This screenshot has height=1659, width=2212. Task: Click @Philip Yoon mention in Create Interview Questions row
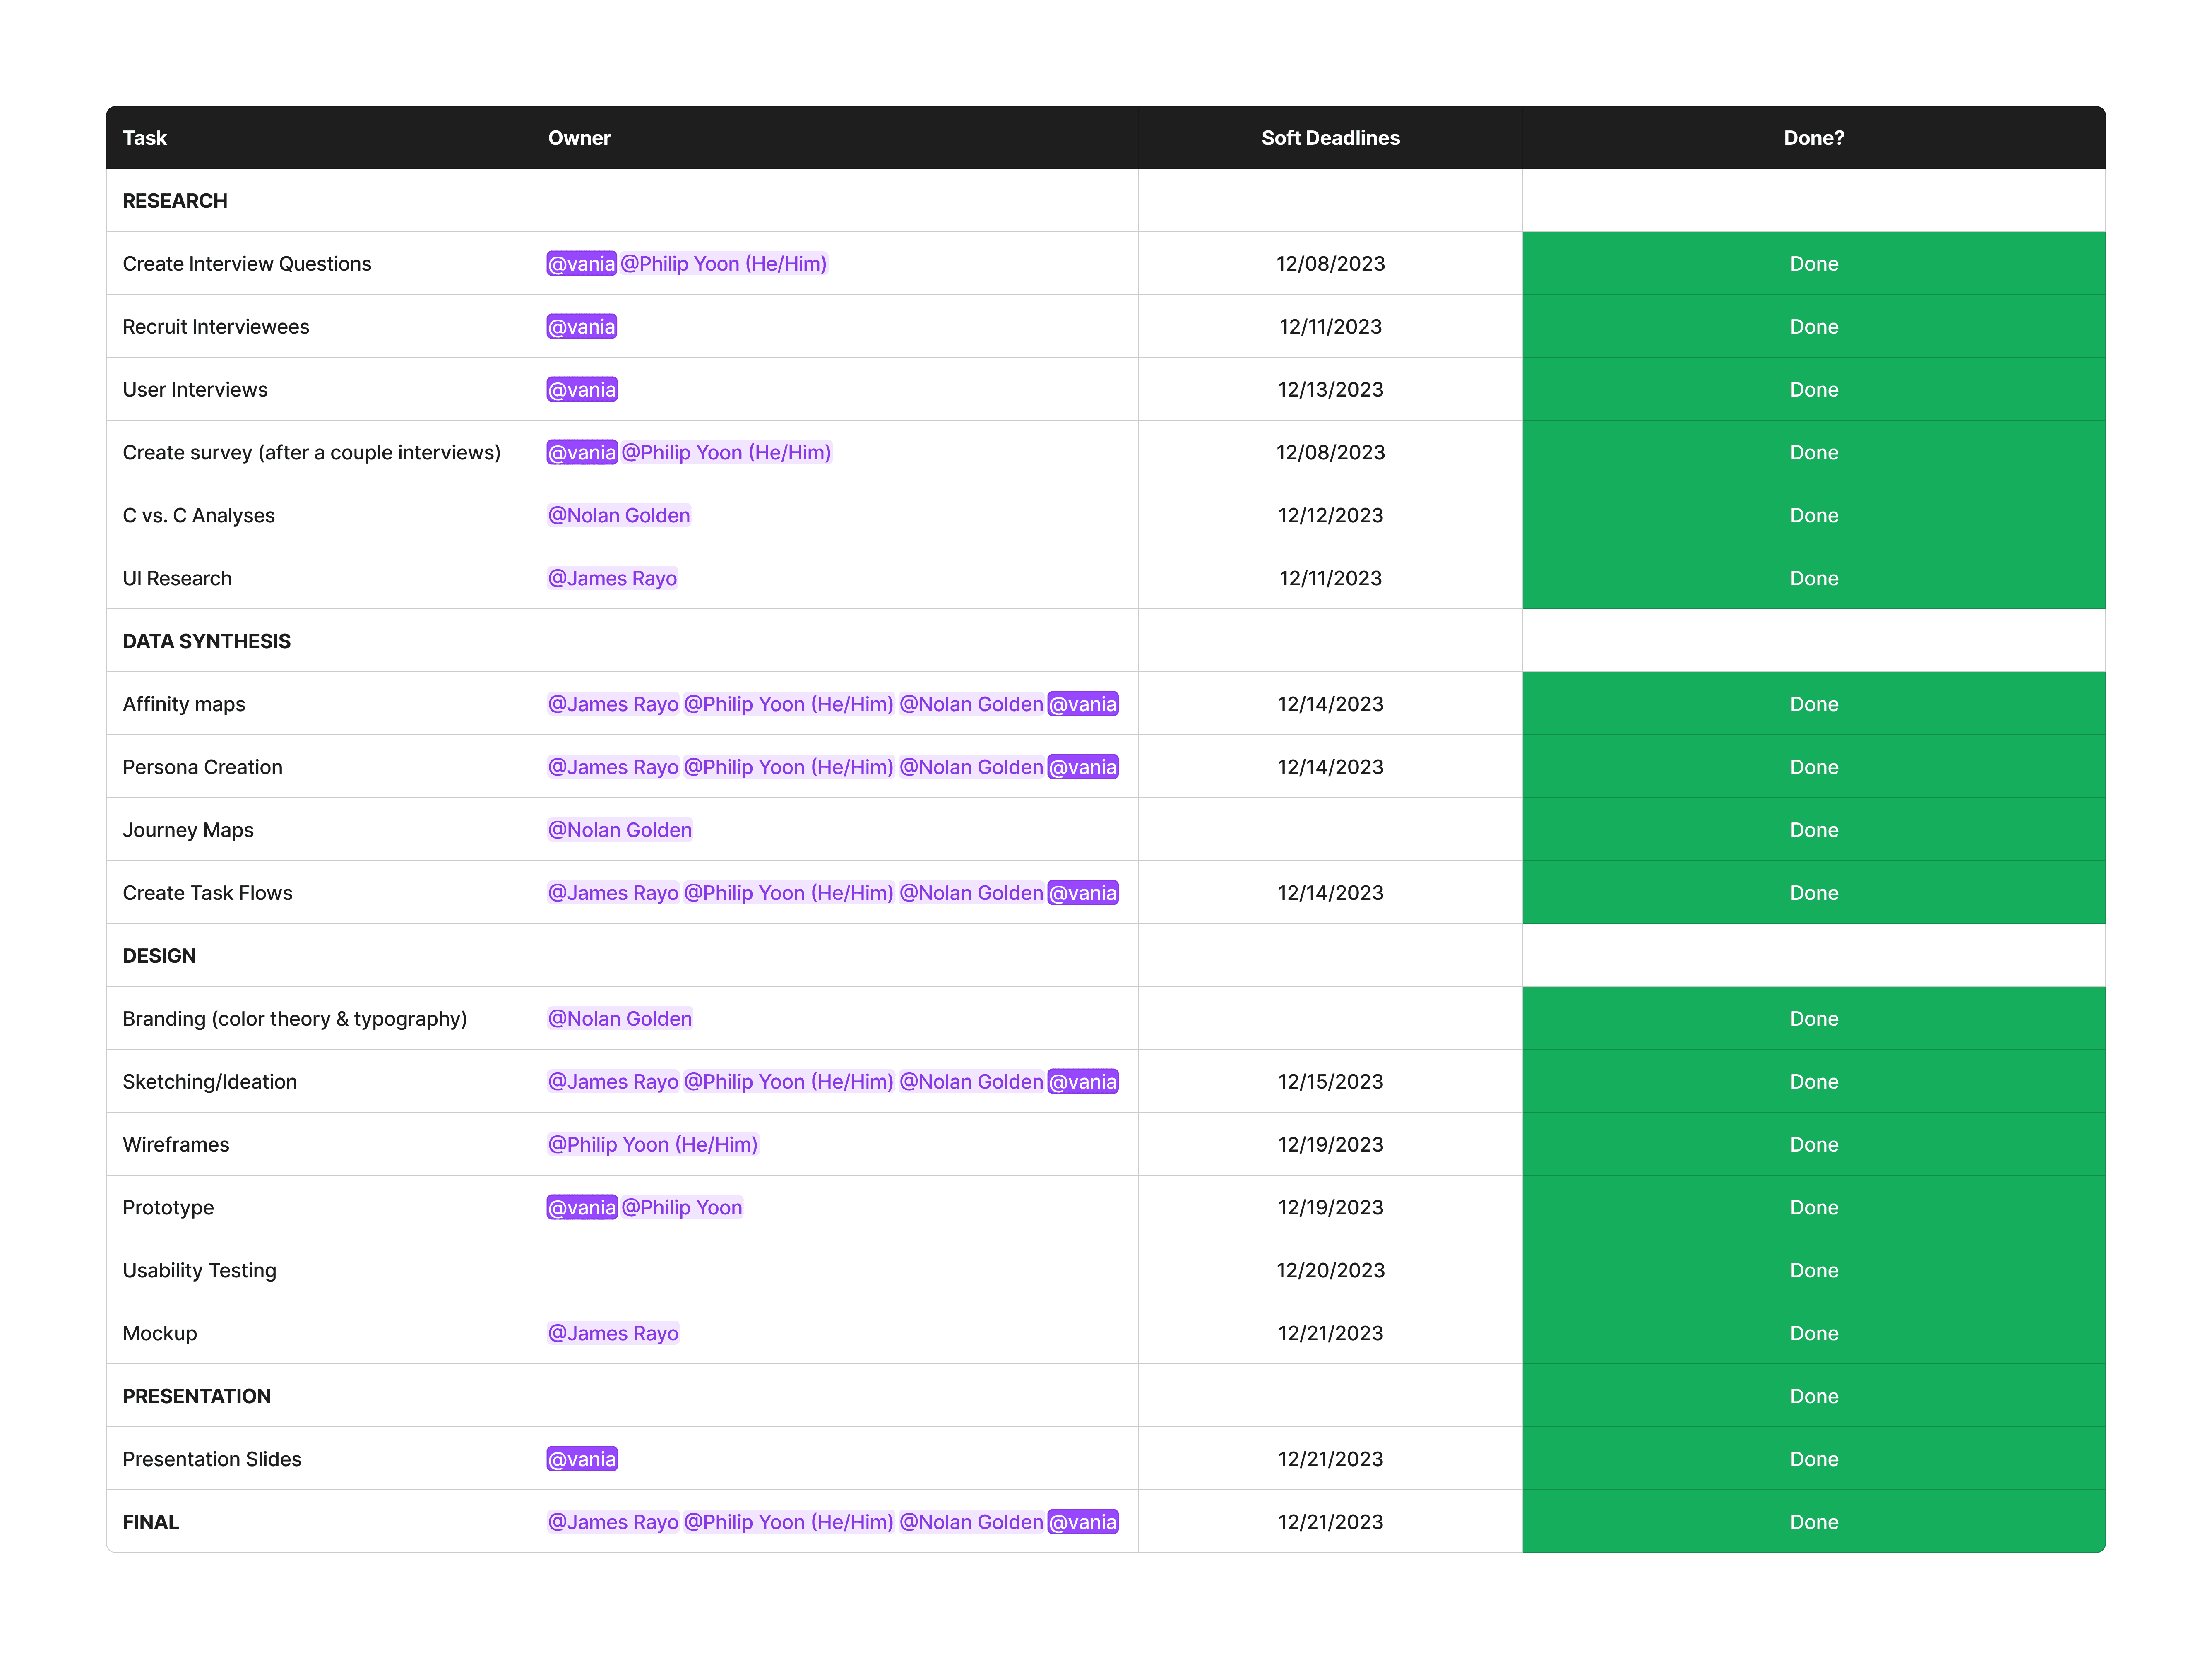723,264
